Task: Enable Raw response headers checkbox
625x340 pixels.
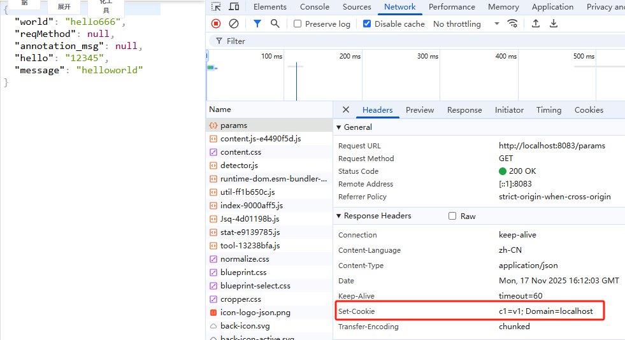Action: 452,216
